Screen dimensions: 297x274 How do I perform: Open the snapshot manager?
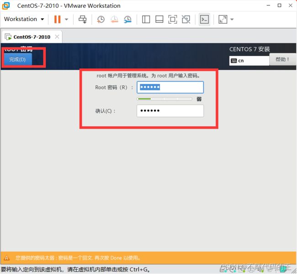pos(127,19)
